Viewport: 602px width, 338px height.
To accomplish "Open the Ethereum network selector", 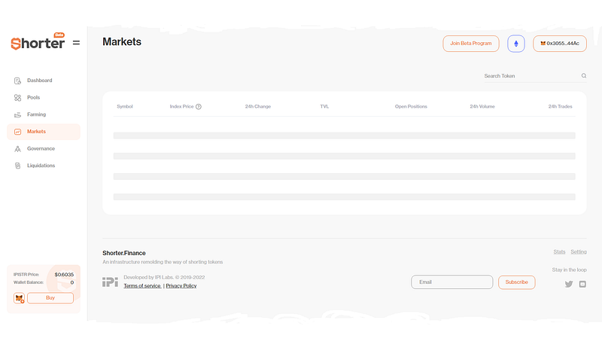I will pyautogui.click(x=516, y=44).
